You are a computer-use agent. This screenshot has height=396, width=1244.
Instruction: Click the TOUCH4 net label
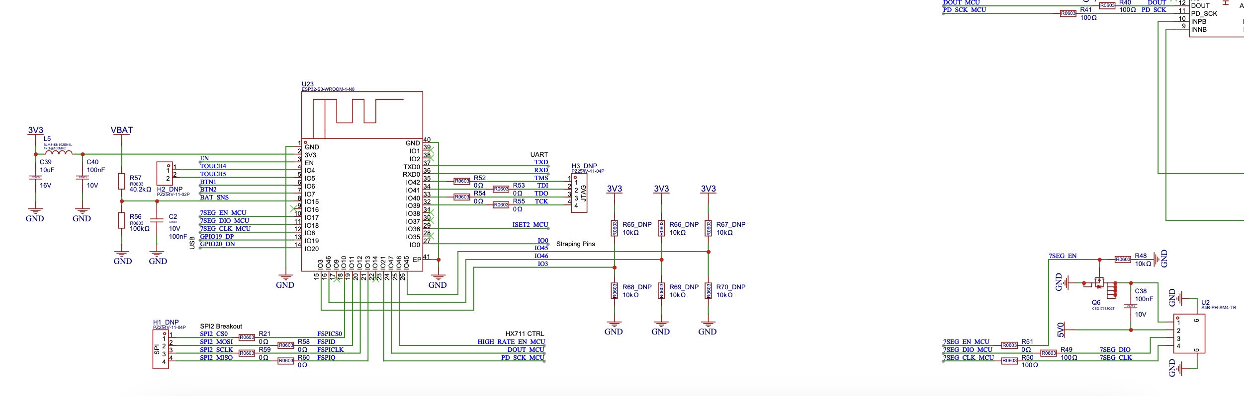tap(213, 166)
